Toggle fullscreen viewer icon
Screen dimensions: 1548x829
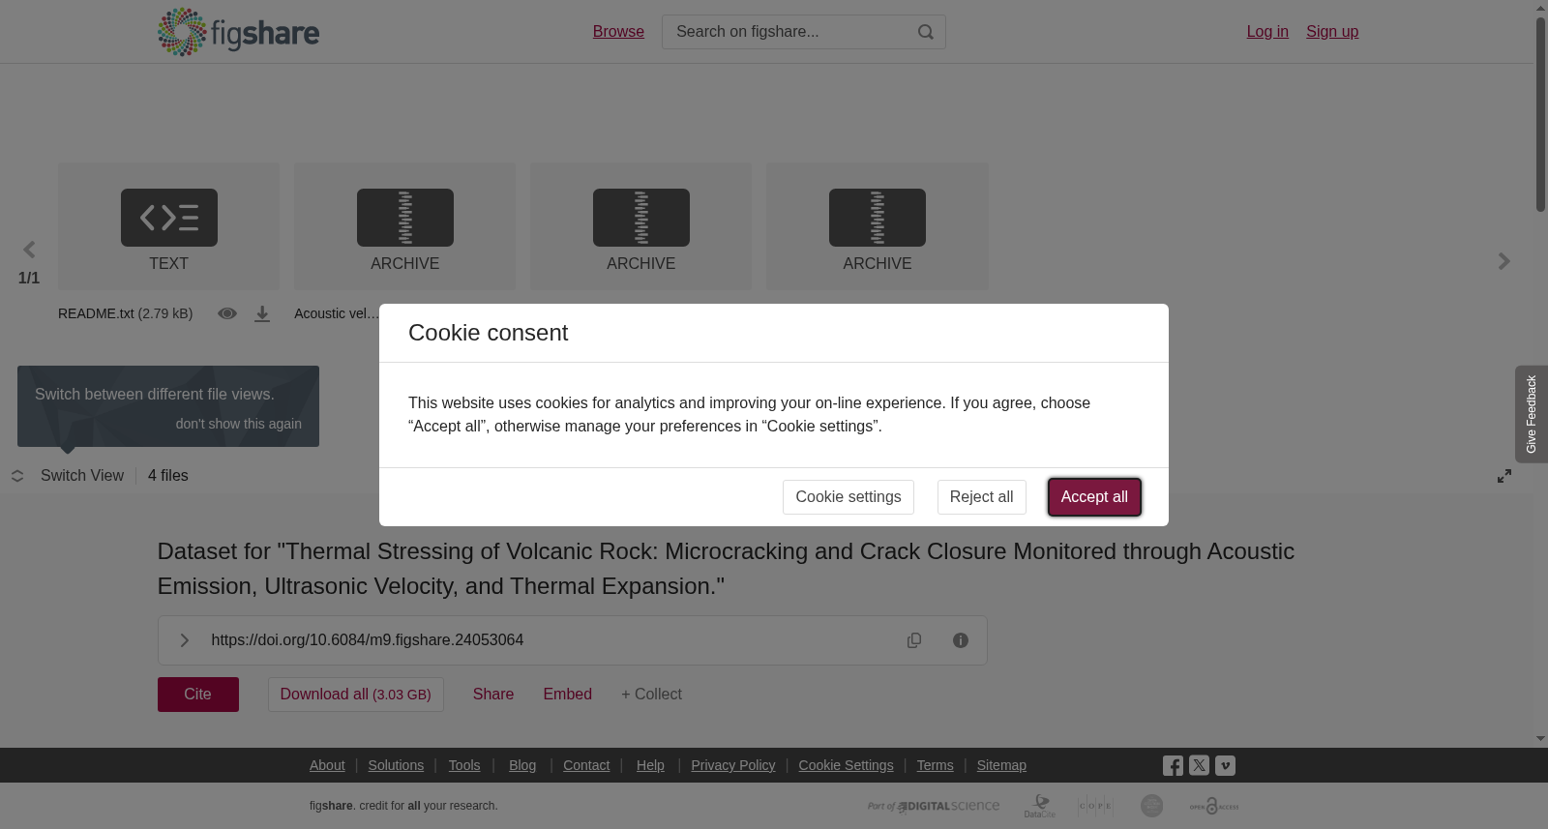tap(1504, 476)
